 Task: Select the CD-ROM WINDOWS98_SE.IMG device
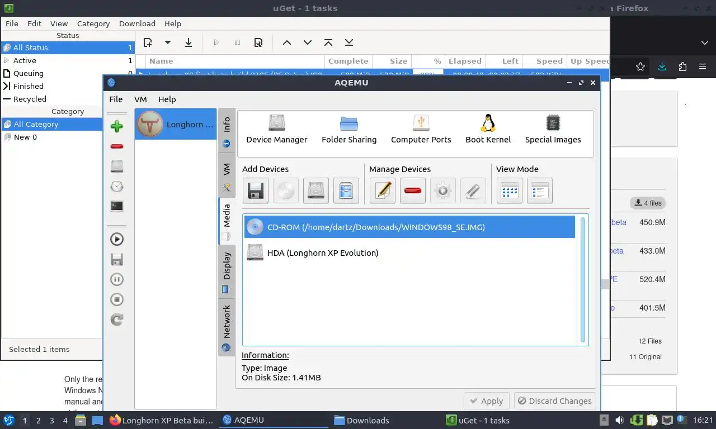click(409, 227)
